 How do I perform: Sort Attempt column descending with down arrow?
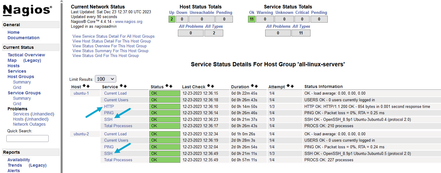(x=292, y=86)
